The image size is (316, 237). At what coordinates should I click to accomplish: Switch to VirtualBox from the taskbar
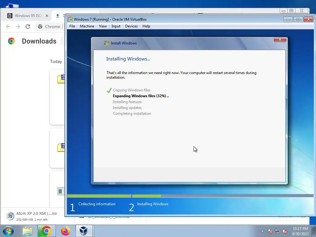(84, 231)
